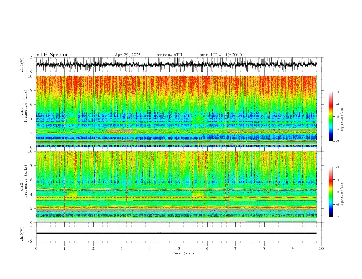
Task: Click the ch.3 flat black voltage trace
Action: 176,233
